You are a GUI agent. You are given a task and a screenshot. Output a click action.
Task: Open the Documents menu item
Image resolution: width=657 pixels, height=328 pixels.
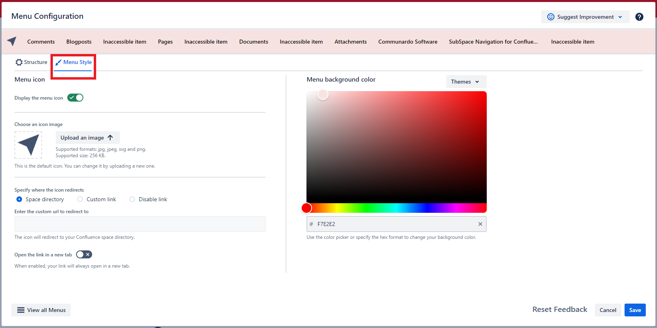coord(254,42)
